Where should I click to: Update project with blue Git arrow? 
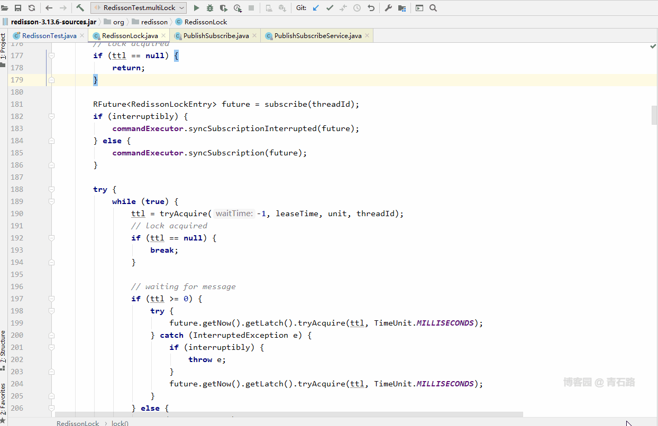point(316,8)
